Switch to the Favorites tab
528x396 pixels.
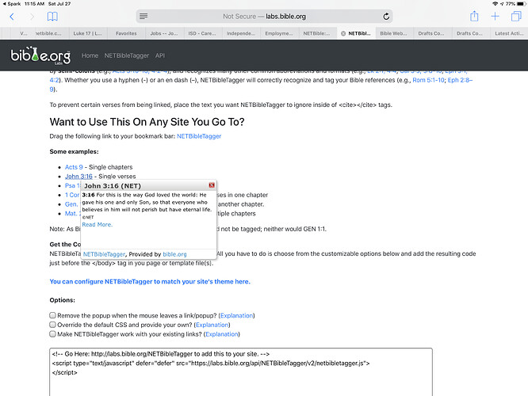(x=126, y=33)
